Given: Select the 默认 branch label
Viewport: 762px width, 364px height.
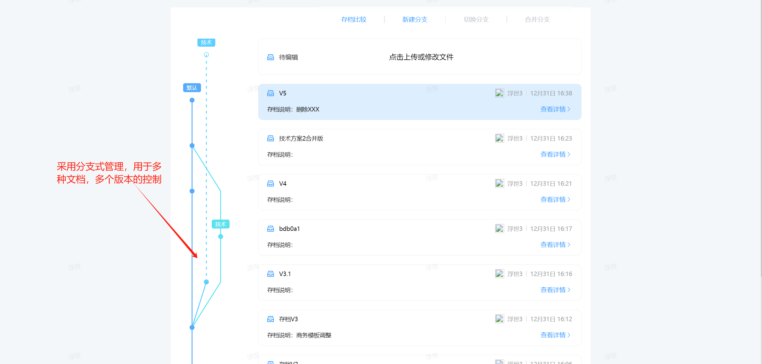Looking at the screenshot, I should click(192, 88).
